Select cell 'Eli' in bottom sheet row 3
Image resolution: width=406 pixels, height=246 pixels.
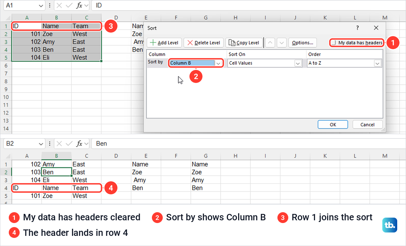(57, 180)
